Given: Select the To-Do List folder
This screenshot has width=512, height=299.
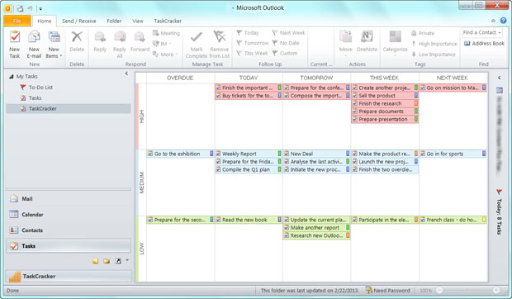Looking at the screenshot, I should point(40,88).
